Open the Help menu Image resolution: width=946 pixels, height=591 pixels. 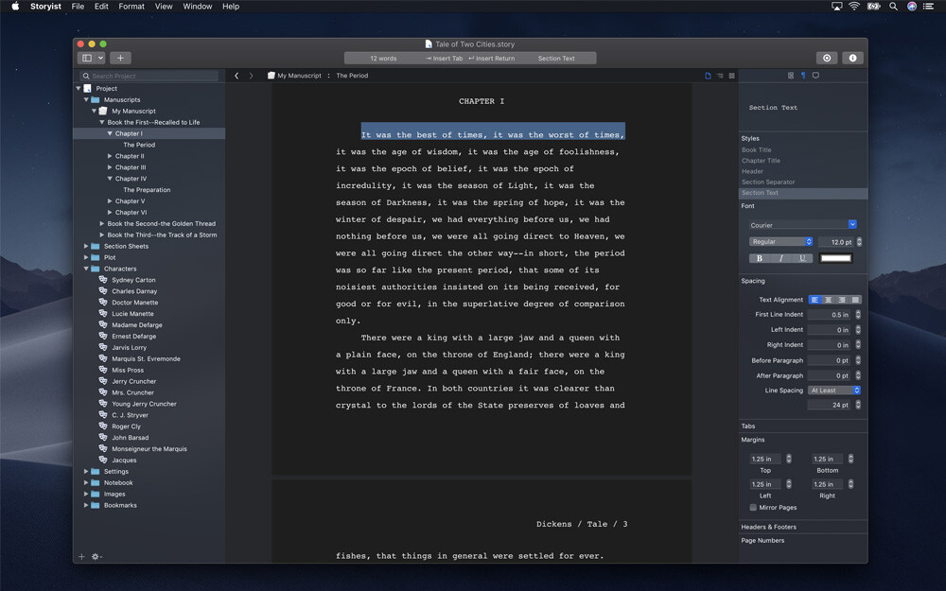coord(231,6)
